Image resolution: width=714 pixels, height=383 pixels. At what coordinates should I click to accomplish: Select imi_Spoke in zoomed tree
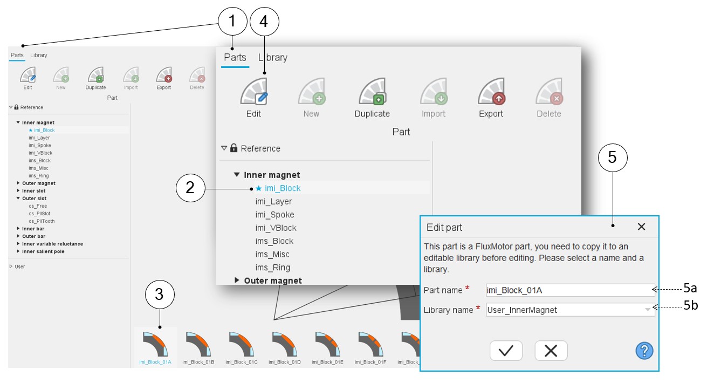click(x=275, y=215)
